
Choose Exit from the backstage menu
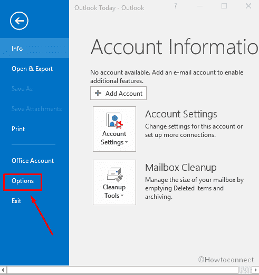(x=16, y=201)
